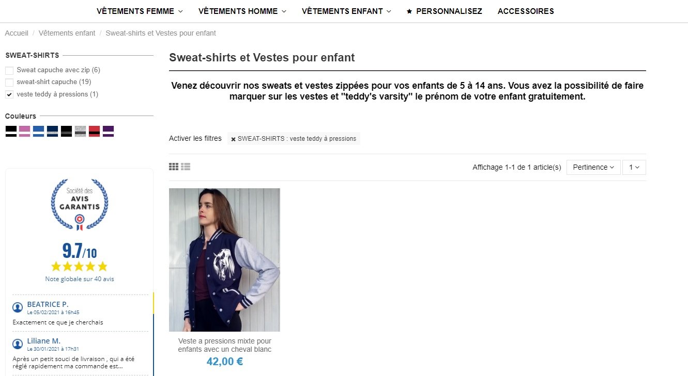Screen dimensions: 688x376
Task: Open the horse varsity jacket product photo
Action: click(x=224, y=260)
